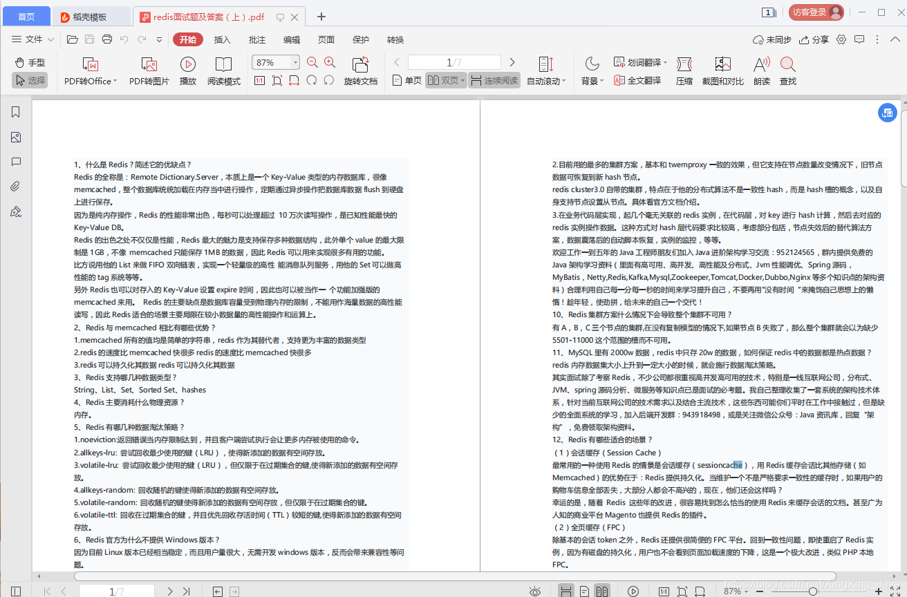Switch to the 页面 tab
907x597 pixels.
pyautogui.click(x=326, y=39)
